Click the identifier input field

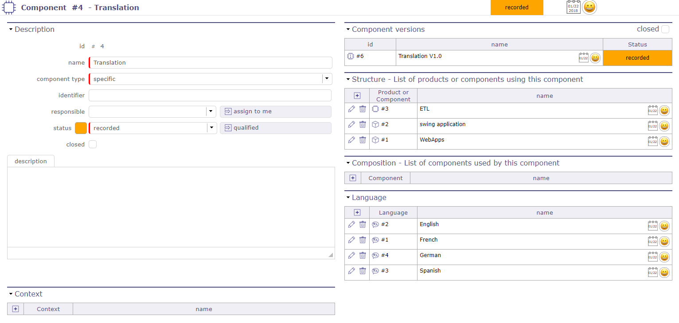pos(210,95)
